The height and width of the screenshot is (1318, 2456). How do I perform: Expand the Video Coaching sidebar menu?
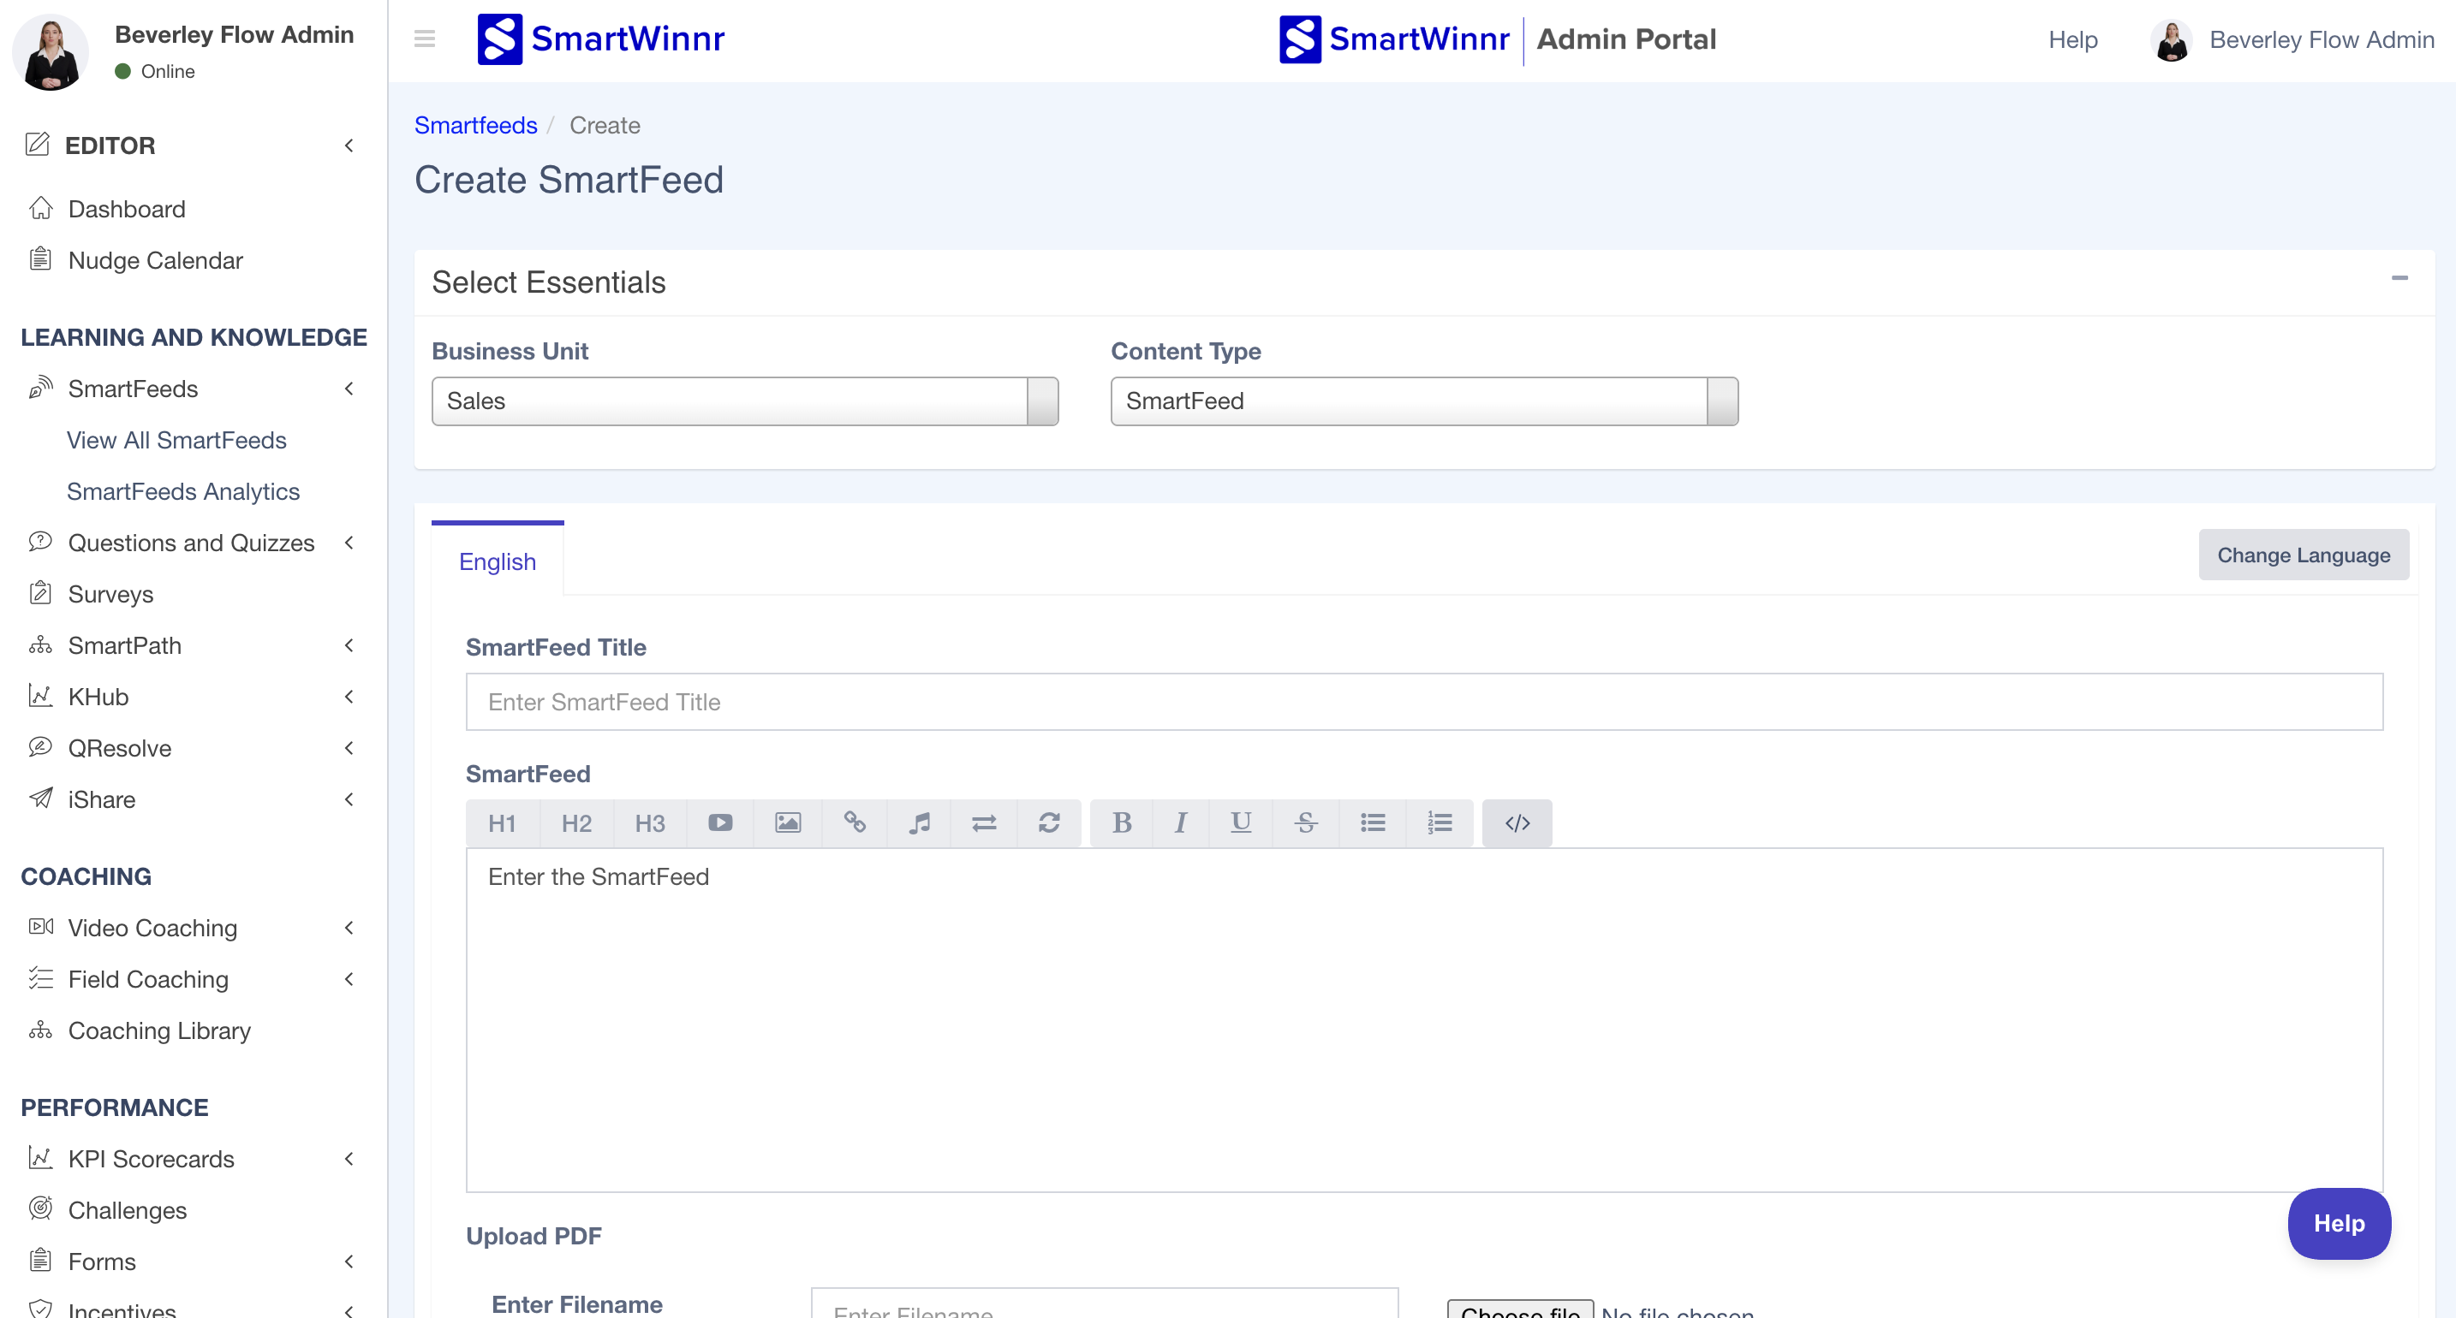coord(152,927)
